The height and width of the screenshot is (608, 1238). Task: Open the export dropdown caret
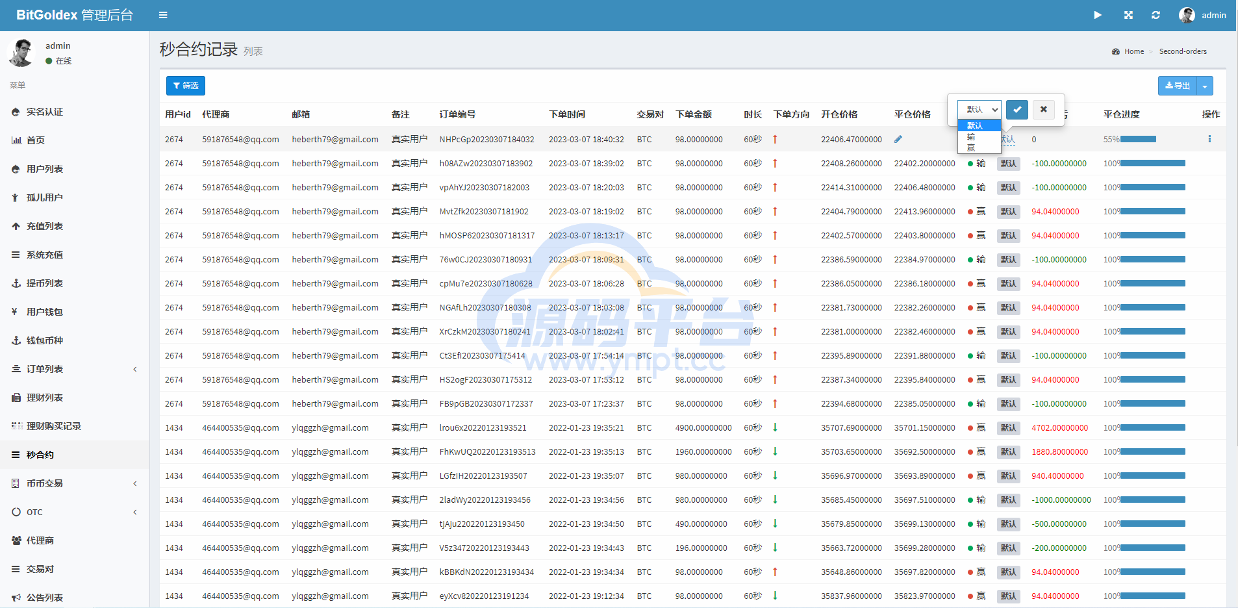tap(1205, 86)
